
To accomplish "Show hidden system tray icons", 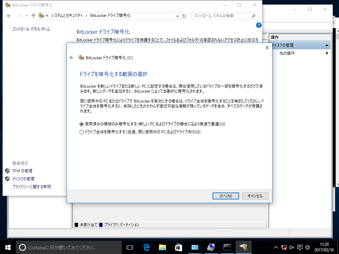I will point(276,247).
